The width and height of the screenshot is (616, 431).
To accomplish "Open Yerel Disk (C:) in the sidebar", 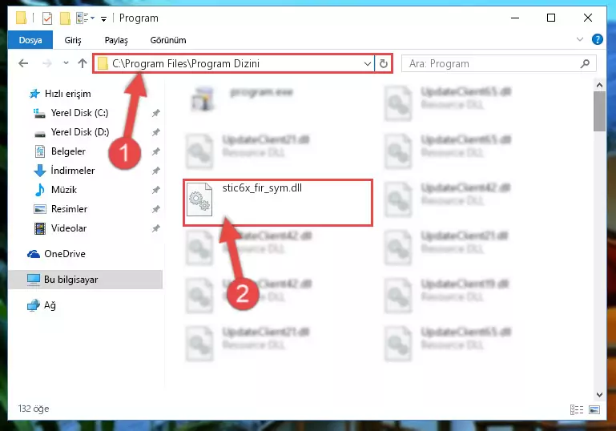I will [80, 113].
